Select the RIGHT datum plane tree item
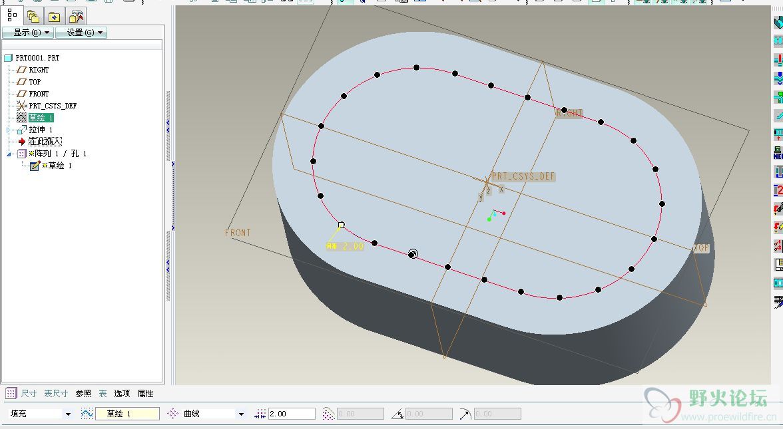Viewport: 783px width, 429px height. click(x=39, y=70)
